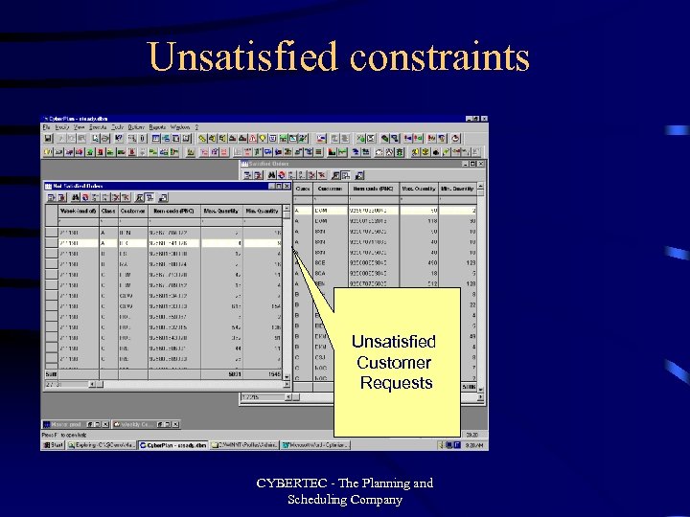Click Min. Quantity header in Not Satisfied Orders
The height and width of the screenshot is (517, 690).
(263, 211)
